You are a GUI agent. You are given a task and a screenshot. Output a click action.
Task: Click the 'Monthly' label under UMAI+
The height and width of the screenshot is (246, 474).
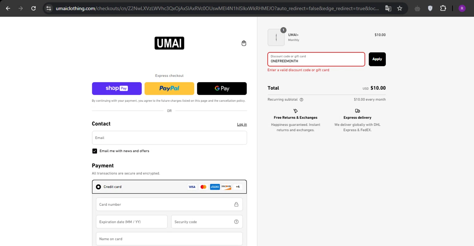[294, 40]
